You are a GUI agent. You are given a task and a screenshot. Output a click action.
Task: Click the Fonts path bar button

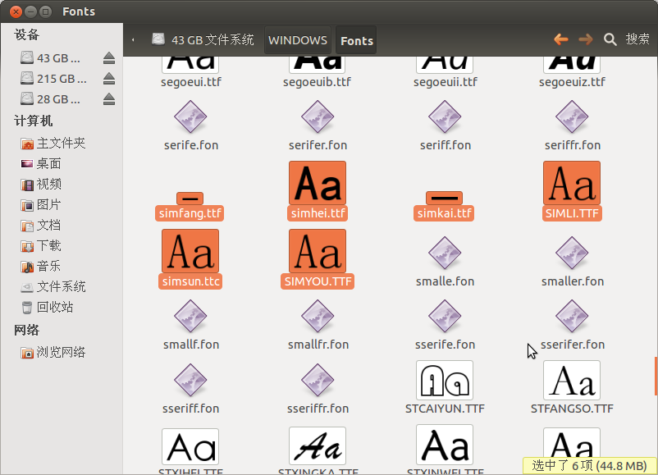[x=357, y=40]
